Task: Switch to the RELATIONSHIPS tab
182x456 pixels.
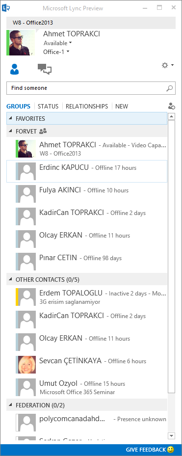Action: (87, 107)
